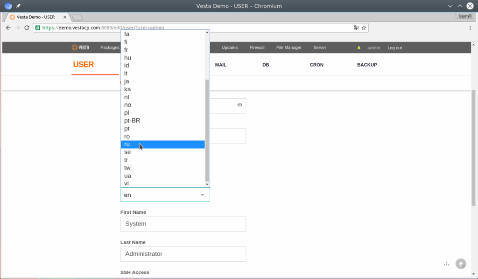Viewport: 478px width, 279px height.
Task: Select 'it' language option
Action: point(163,73)
